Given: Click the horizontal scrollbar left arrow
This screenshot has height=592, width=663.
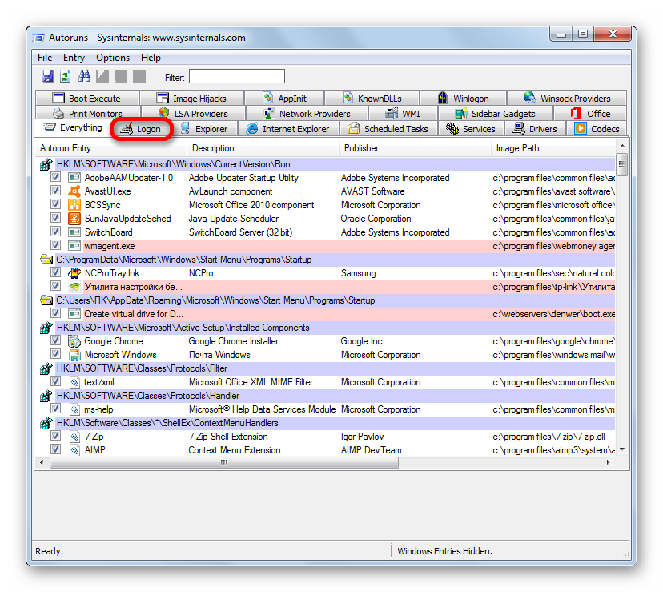Looking at the screenshot, I should point(42,462).
